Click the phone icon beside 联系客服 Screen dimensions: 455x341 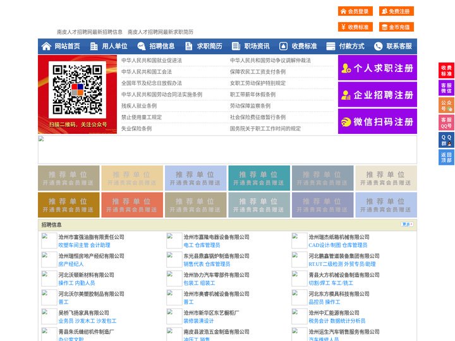tap(378, 46)
